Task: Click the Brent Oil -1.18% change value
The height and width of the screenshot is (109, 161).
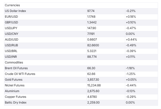Action: [130, 68]
